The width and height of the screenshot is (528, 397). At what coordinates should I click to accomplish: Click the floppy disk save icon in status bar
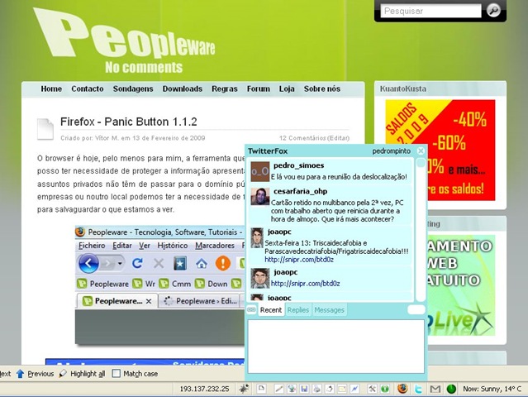coord(304,389)
